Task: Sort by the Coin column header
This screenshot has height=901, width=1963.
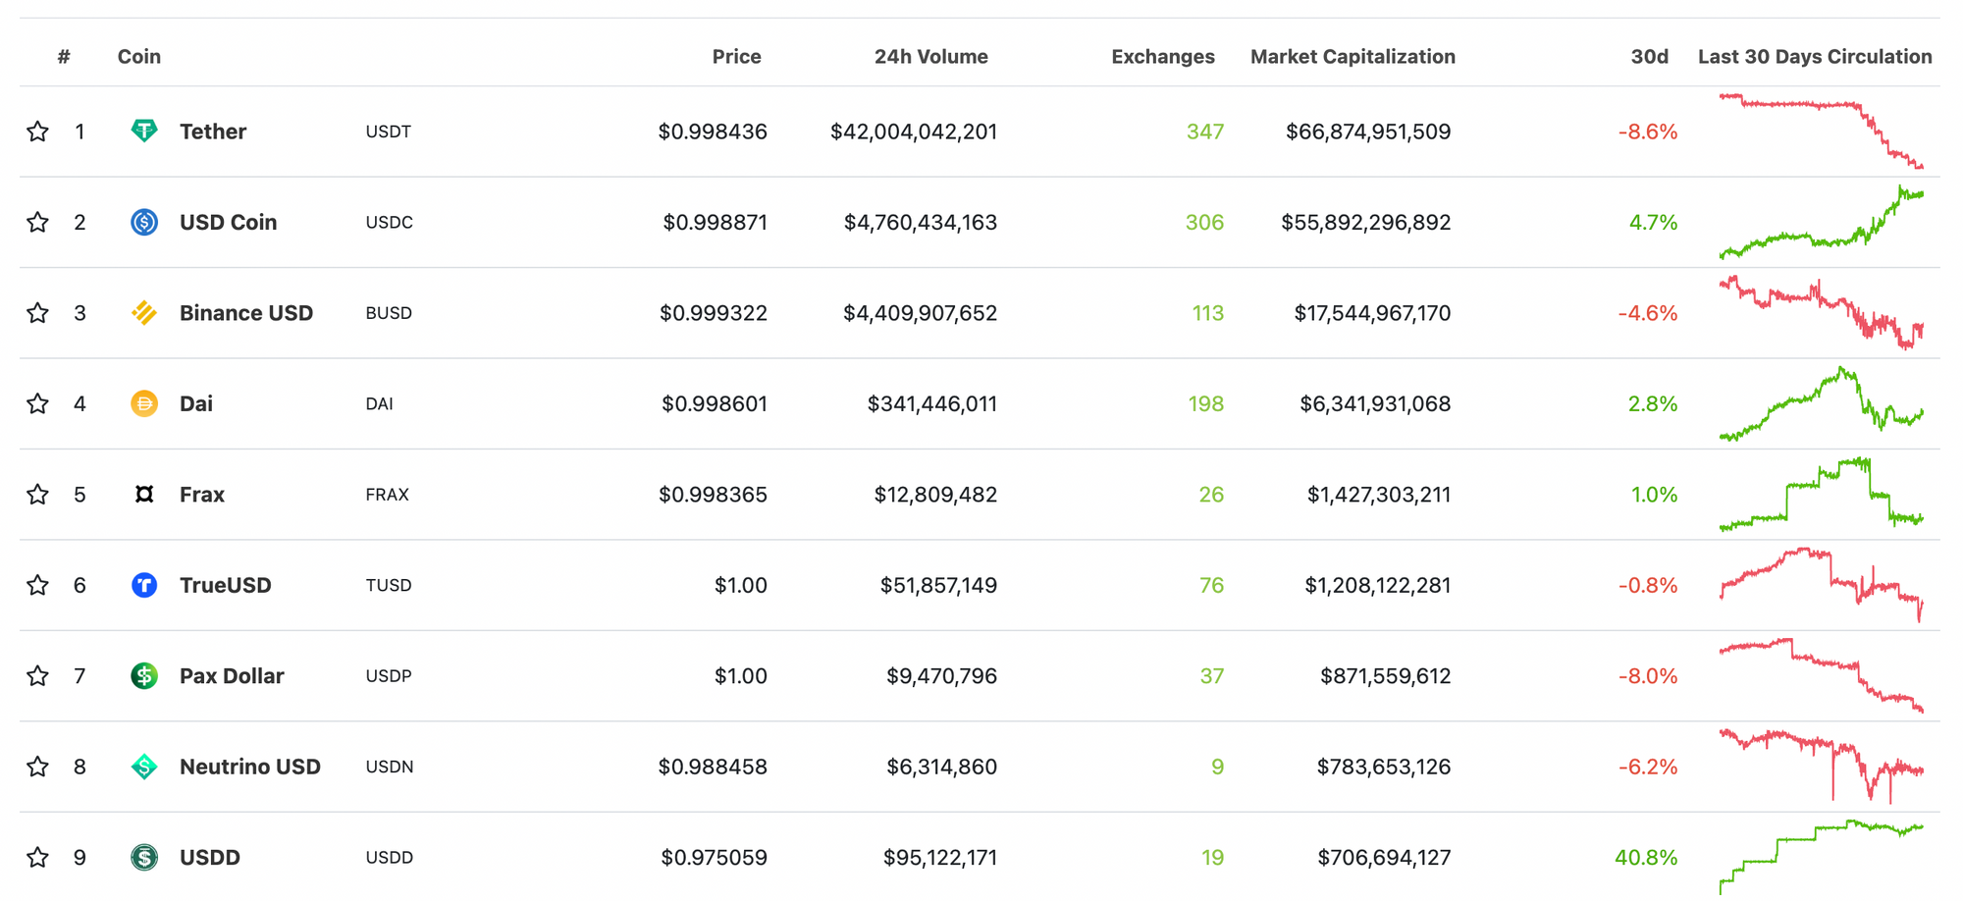Action: pyautogui.click(x=139, y=57)
